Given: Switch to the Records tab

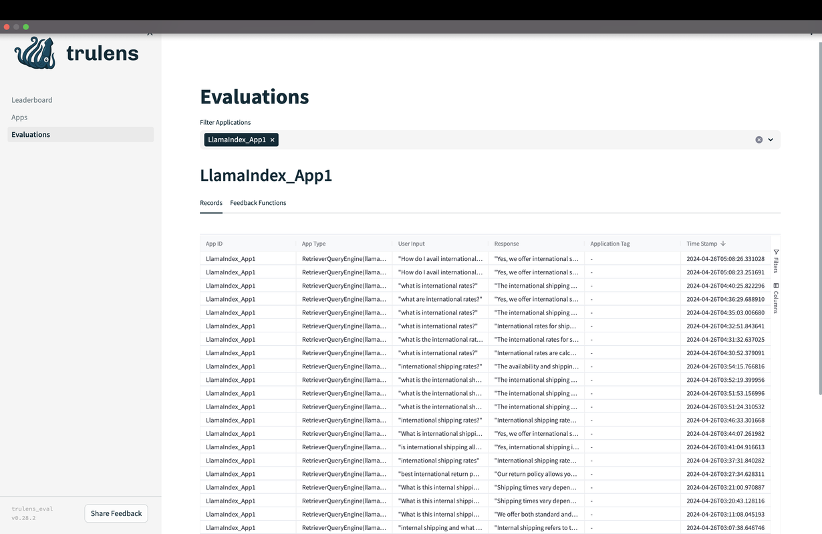Looking at the screenshot, I should (211, 203).
